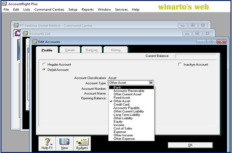The image size is (232, 153).
Task: Select the Header Account radio button
Action: (44, 64)
